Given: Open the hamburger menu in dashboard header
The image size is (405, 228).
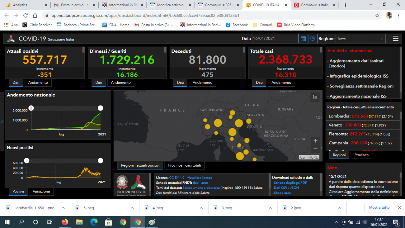Looking at the screenshot, I should [x=396, y=39].
